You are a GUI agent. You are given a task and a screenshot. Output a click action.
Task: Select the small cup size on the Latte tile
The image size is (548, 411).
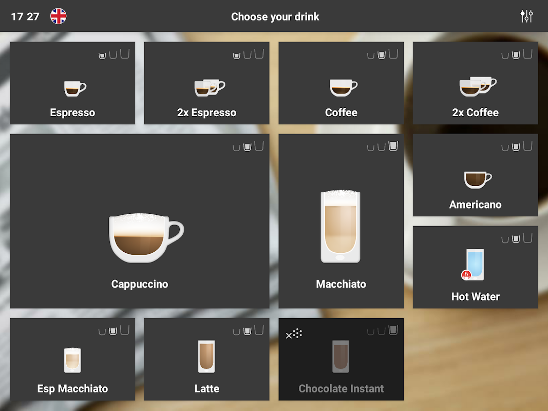tap(237, 331)
